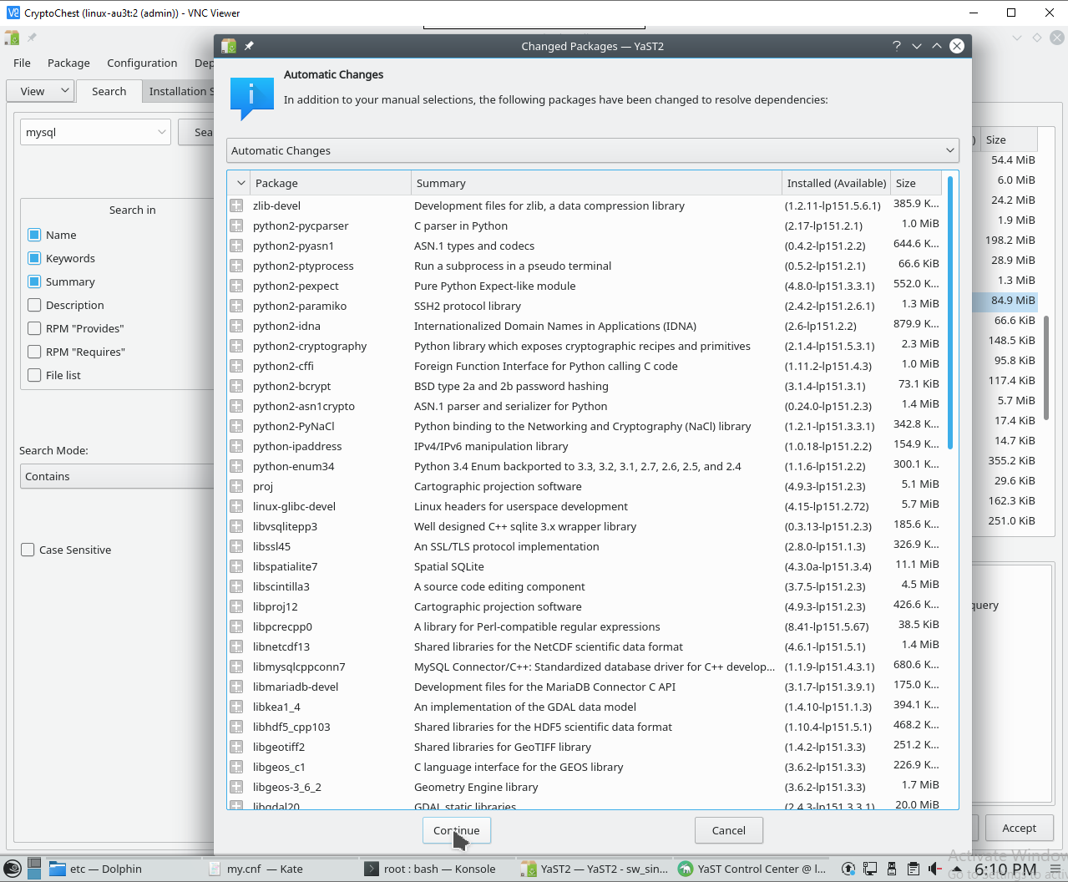Click the taskbar clock showing 6:10 PM

click(x=1005, y=869)
